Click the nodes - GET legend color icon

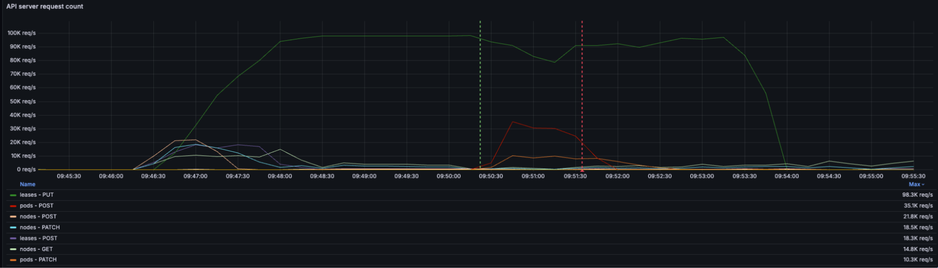point(13,249)
